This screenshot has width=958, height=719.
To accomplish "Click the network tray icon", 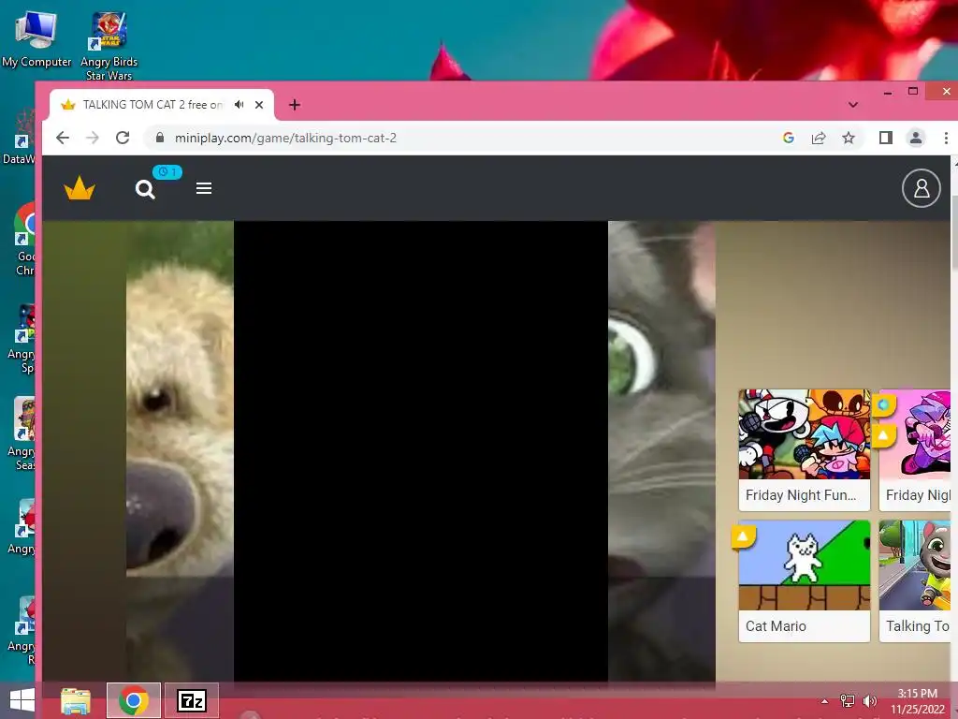I will pos(848,700).
